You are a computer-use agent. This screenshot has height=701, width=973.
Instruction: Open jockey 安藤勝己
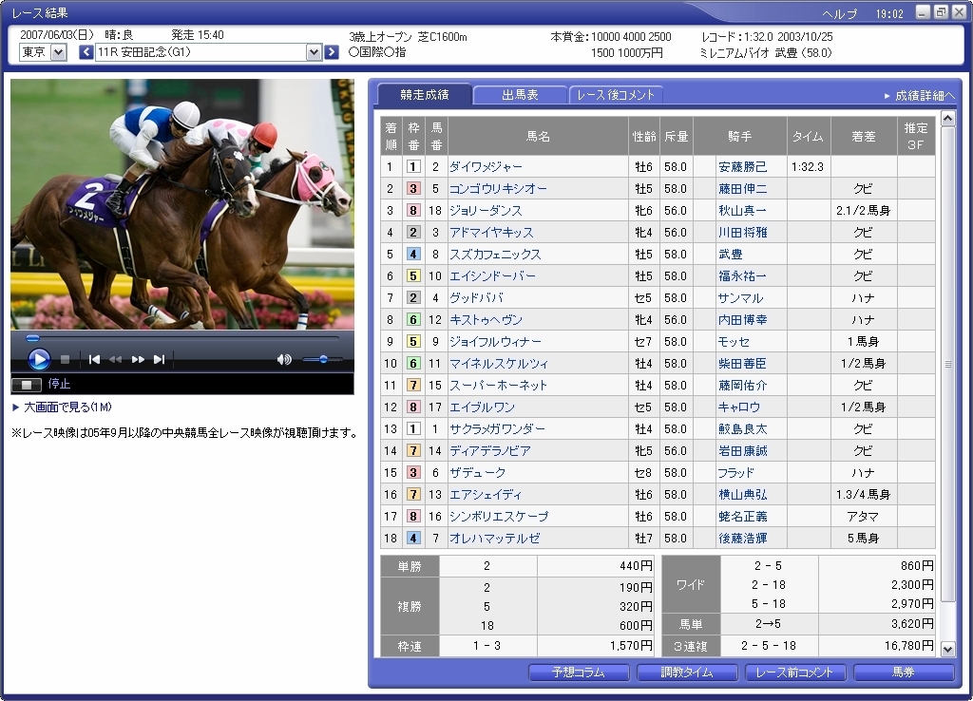tap(743, 167)
